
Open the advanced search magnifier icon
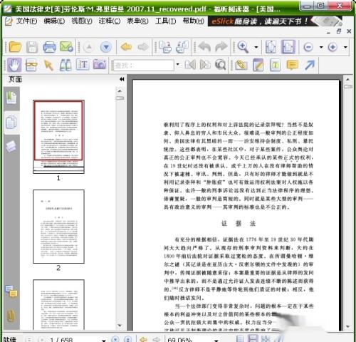221,65
